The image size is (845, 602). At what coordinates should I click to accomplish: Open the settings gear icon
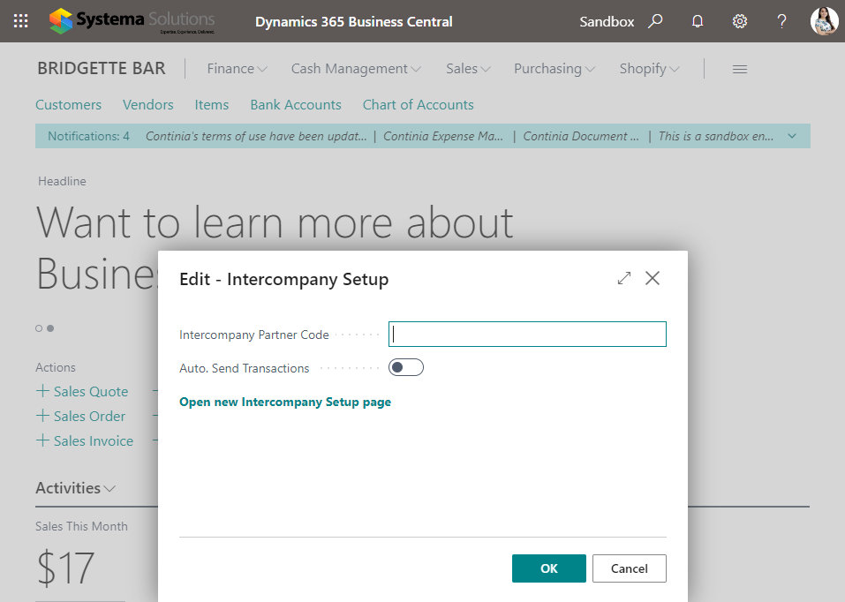click(740, 21)
